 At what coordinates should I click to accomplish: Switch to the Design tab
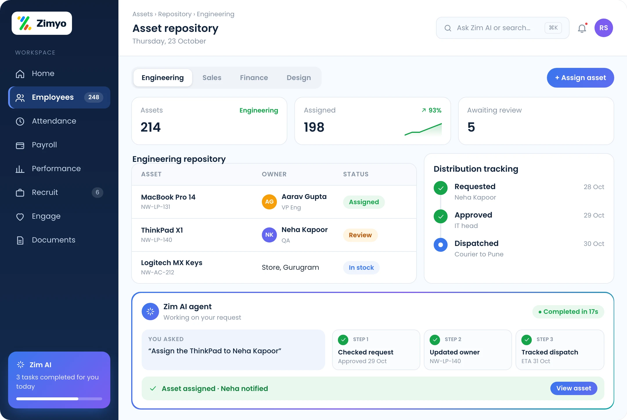point(299,78)
